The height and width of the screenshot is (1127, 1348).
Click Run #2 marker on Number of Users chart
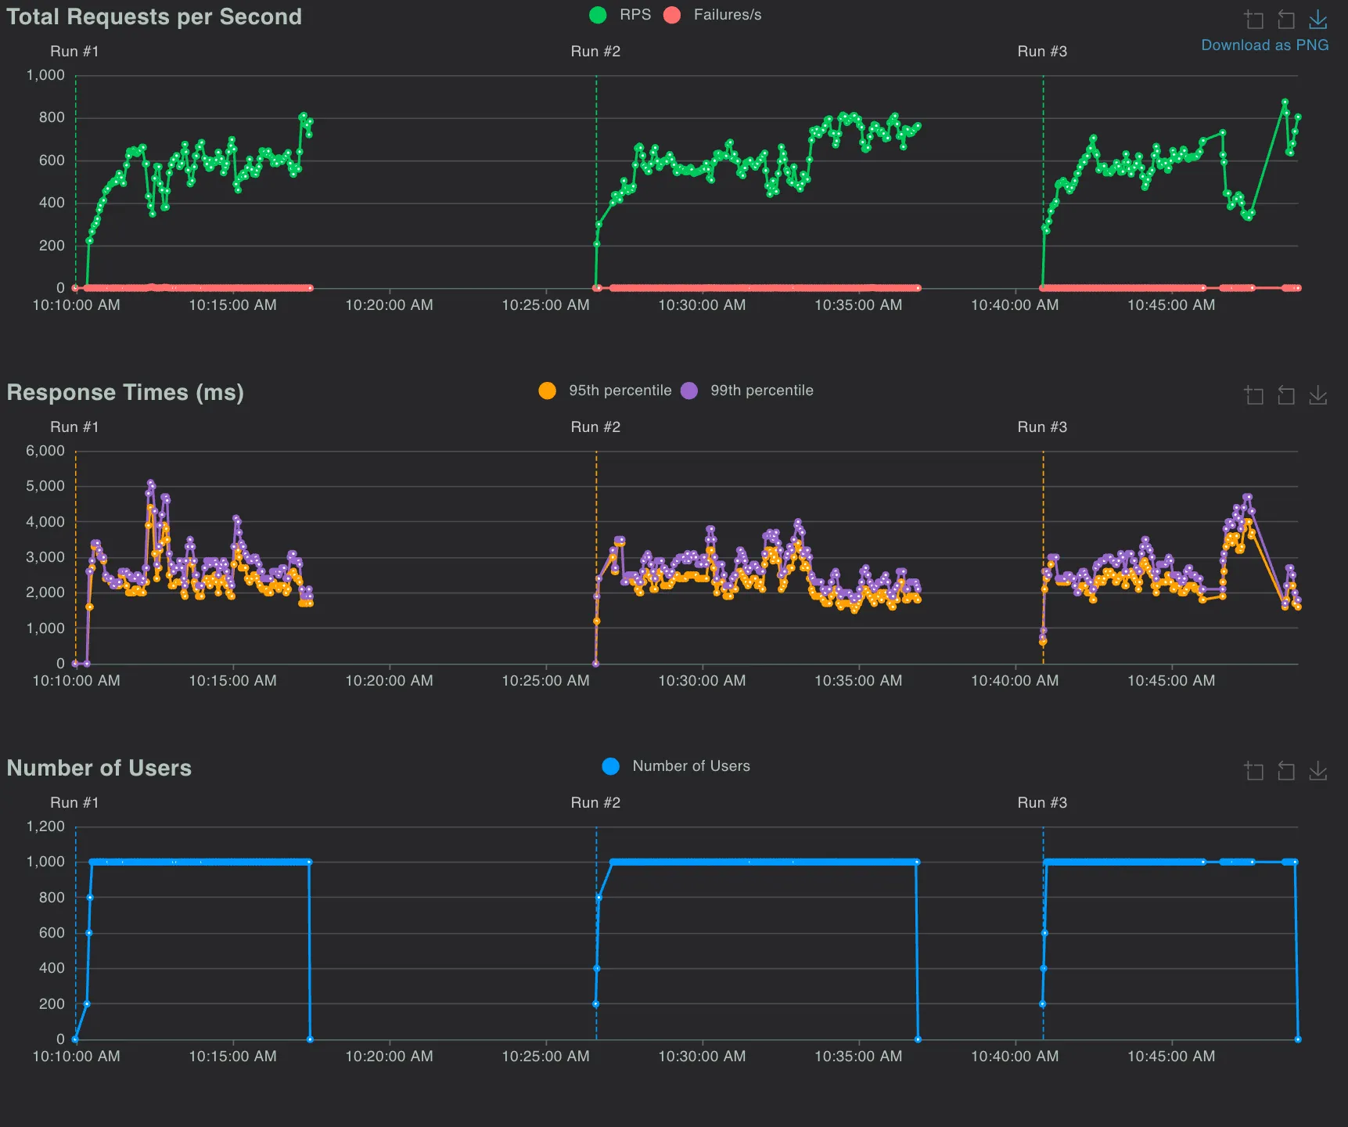(595, 803)
